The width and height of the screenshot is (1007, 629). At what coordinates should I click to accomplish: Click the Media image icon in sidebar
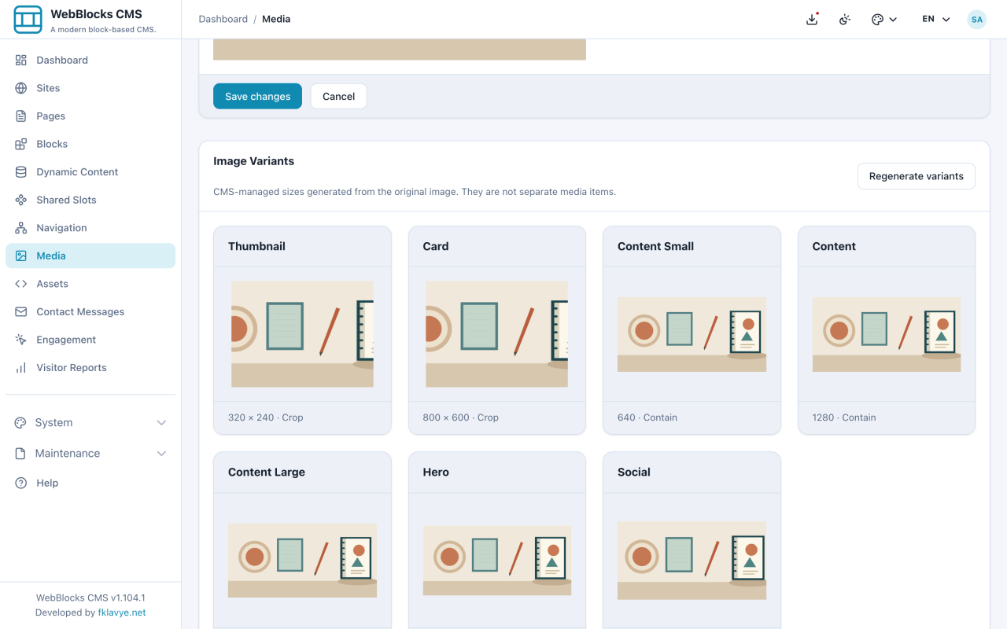click(21, 256)
